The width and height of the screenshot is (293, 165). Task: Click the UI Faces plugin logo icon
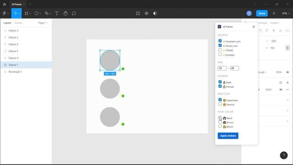tap(219, 27)
